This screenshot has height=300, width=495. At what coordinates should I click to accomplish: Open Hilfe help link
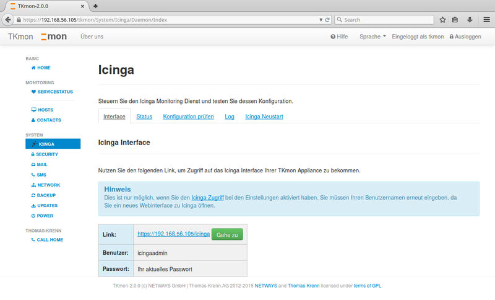[x=339, y=37]
